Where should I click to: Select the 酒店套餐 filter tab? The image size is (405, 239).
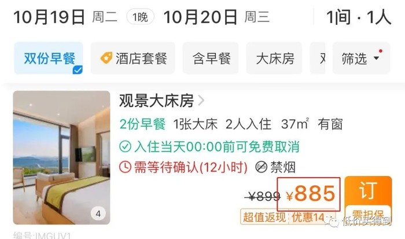(132, 58)
